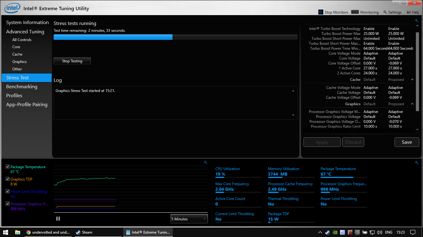Screen dimensions: 423x237
Task: Click the Save button
Action: pyautogui.click(x=407, y=142)
